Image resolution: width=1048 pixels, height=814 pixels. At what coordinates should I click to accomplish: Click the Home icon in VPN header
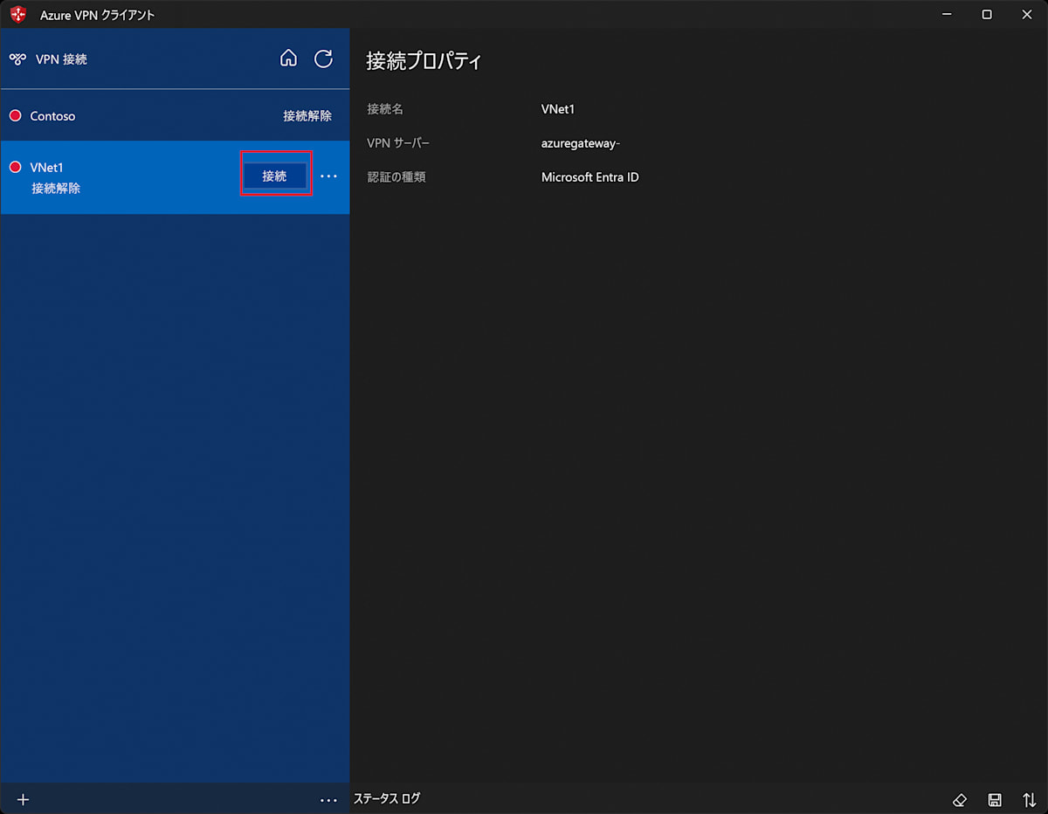tap(288, 59)
